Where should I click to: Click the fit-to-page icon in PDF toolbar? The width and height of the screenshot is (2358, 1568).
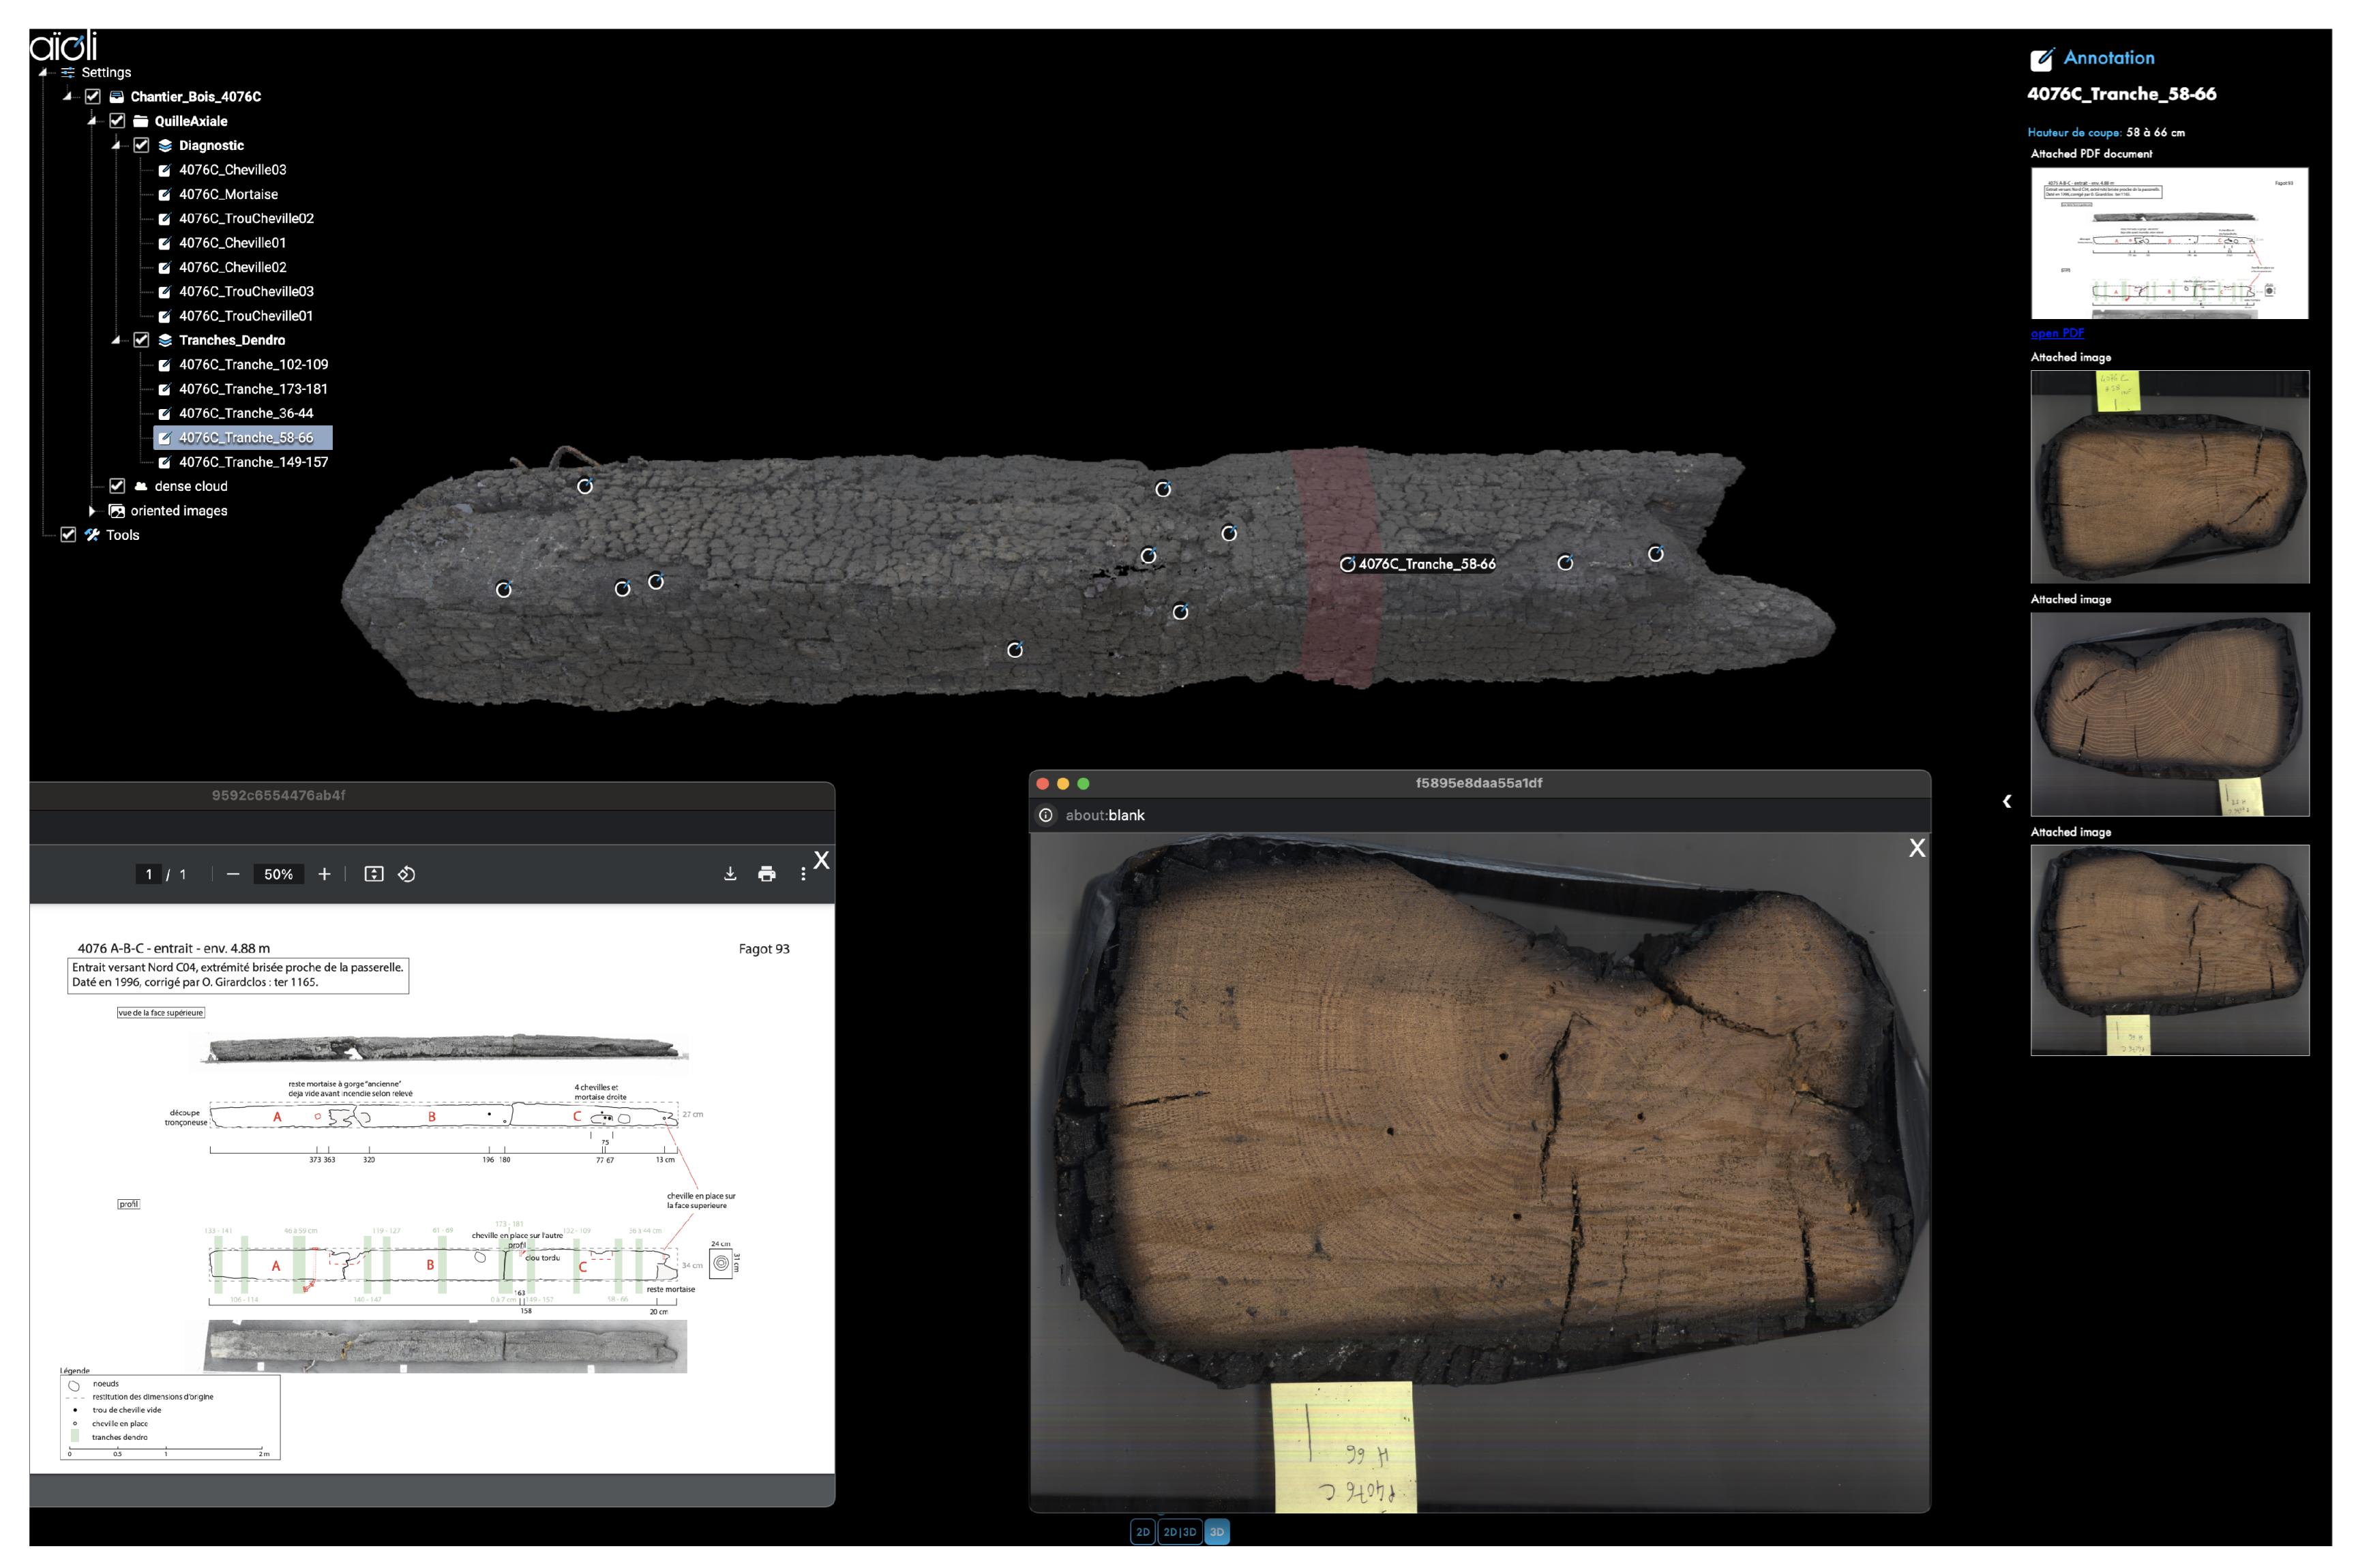[x=374, y=874]
